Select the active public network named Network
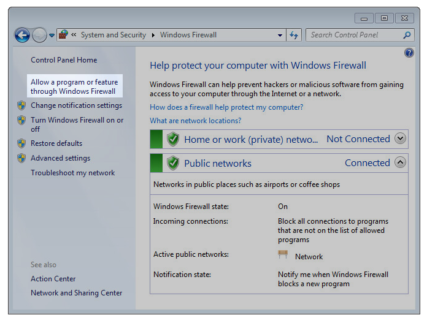The height and width of the screenshot is (323, 427). pyautogui.click(x=309, y=257)
